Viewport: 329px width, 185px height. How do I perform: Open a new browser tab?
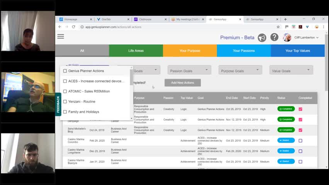pyautogui.click(x=285, y=19)
